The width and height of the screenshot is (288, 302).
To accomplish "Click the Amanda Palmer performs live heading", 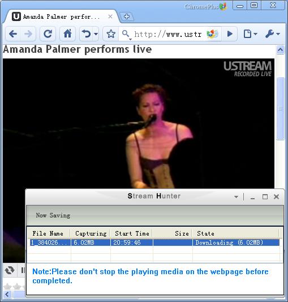I will [78, 49].
